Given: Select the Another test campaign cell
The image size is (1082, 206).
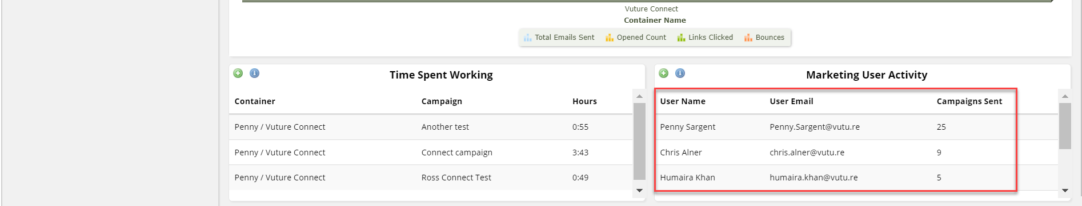Looking at the screenshot, I should [x=445, y=127].
